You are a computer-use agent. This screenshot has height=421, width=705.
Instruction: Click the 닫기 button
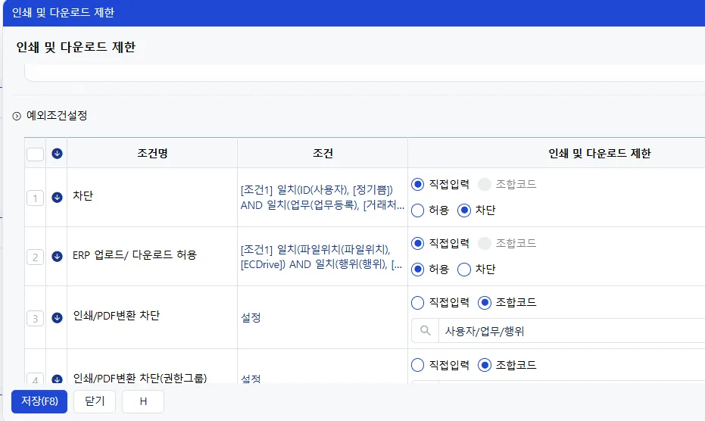(95, 401)
